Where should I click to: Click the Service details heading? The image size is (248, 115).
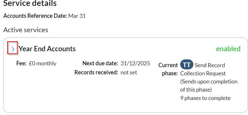coord(30,3)
